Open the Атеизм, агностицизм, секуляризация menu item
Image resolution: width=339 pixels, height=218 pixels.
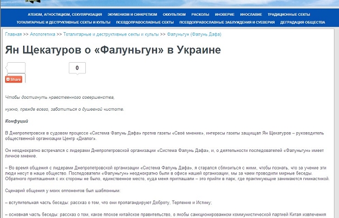pos(64,15)
